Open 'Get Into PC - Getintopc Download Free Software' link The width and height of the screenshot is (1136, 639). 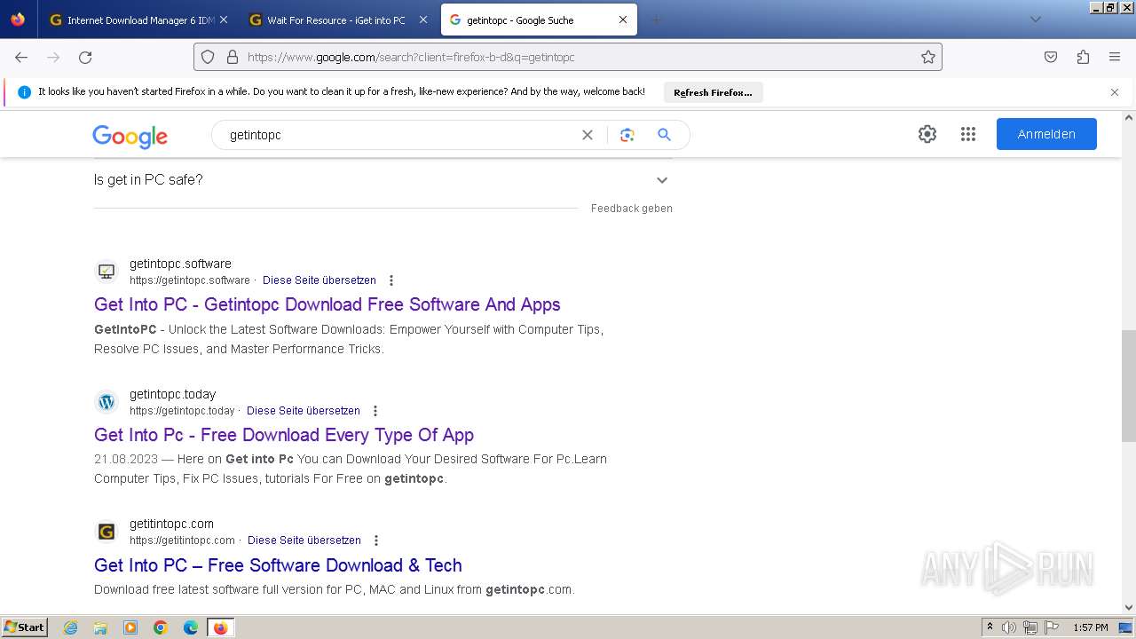point(327,304)
